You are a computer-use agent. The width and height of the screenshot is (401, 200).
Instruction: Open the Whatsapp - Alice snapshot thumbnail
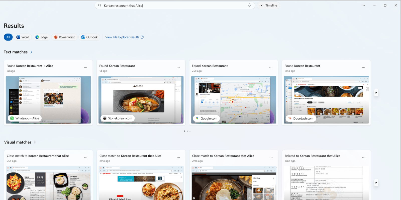tap(48, 99)
